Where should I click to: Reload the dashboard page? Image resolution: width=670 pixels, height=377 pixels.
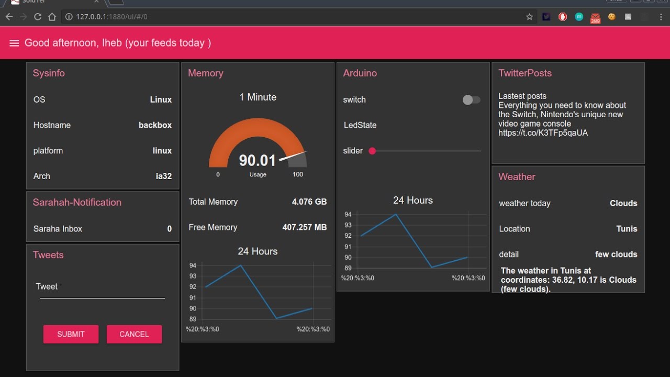click(37, 17)
